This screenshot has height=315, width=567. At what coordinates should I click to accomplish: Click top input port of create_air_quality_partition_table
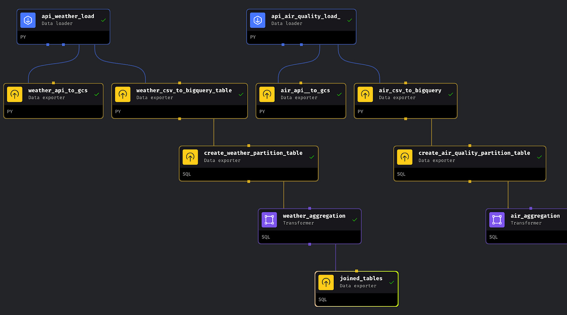[x=470, y=146]
